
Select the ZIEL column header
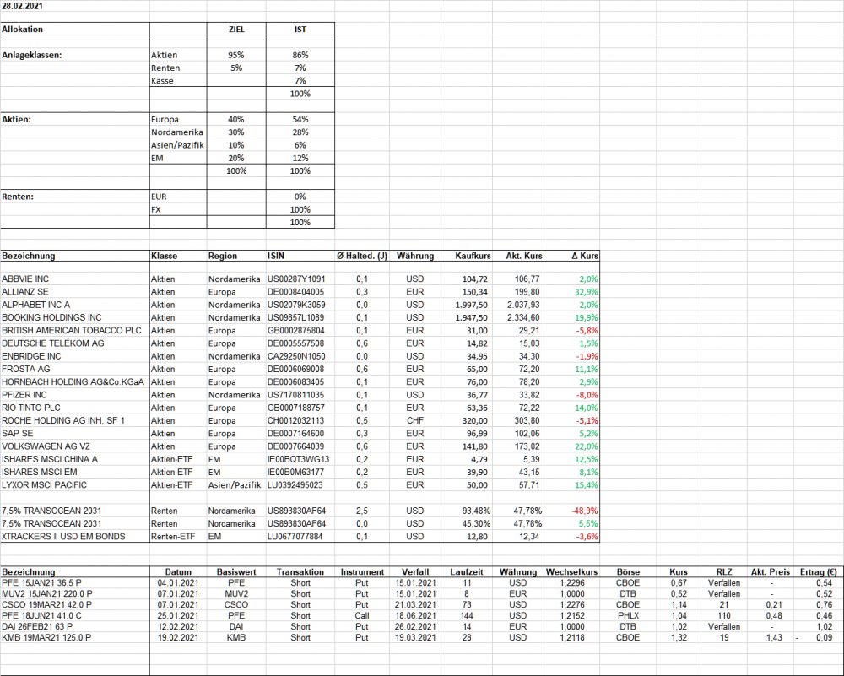(236, 29)
